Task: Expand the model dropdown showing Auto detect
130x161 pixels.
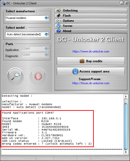Action: point(27,34)
